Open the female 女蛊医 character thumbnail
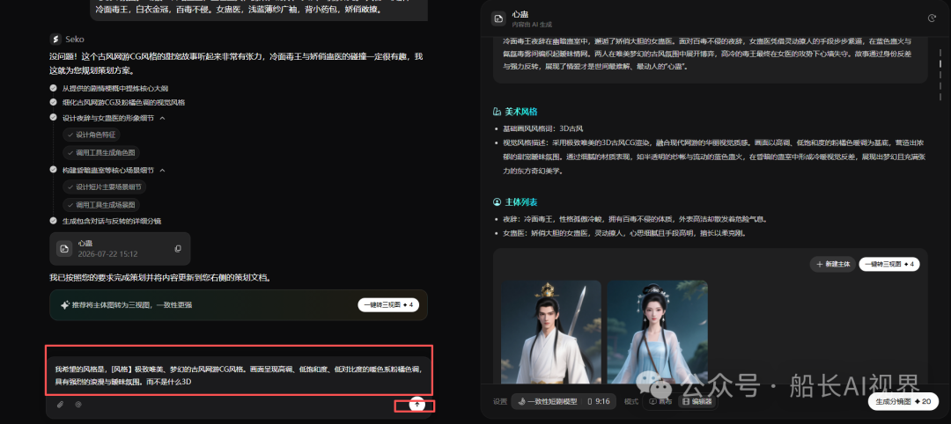This screenshot has width=951, height=424. tap(658, 332)
